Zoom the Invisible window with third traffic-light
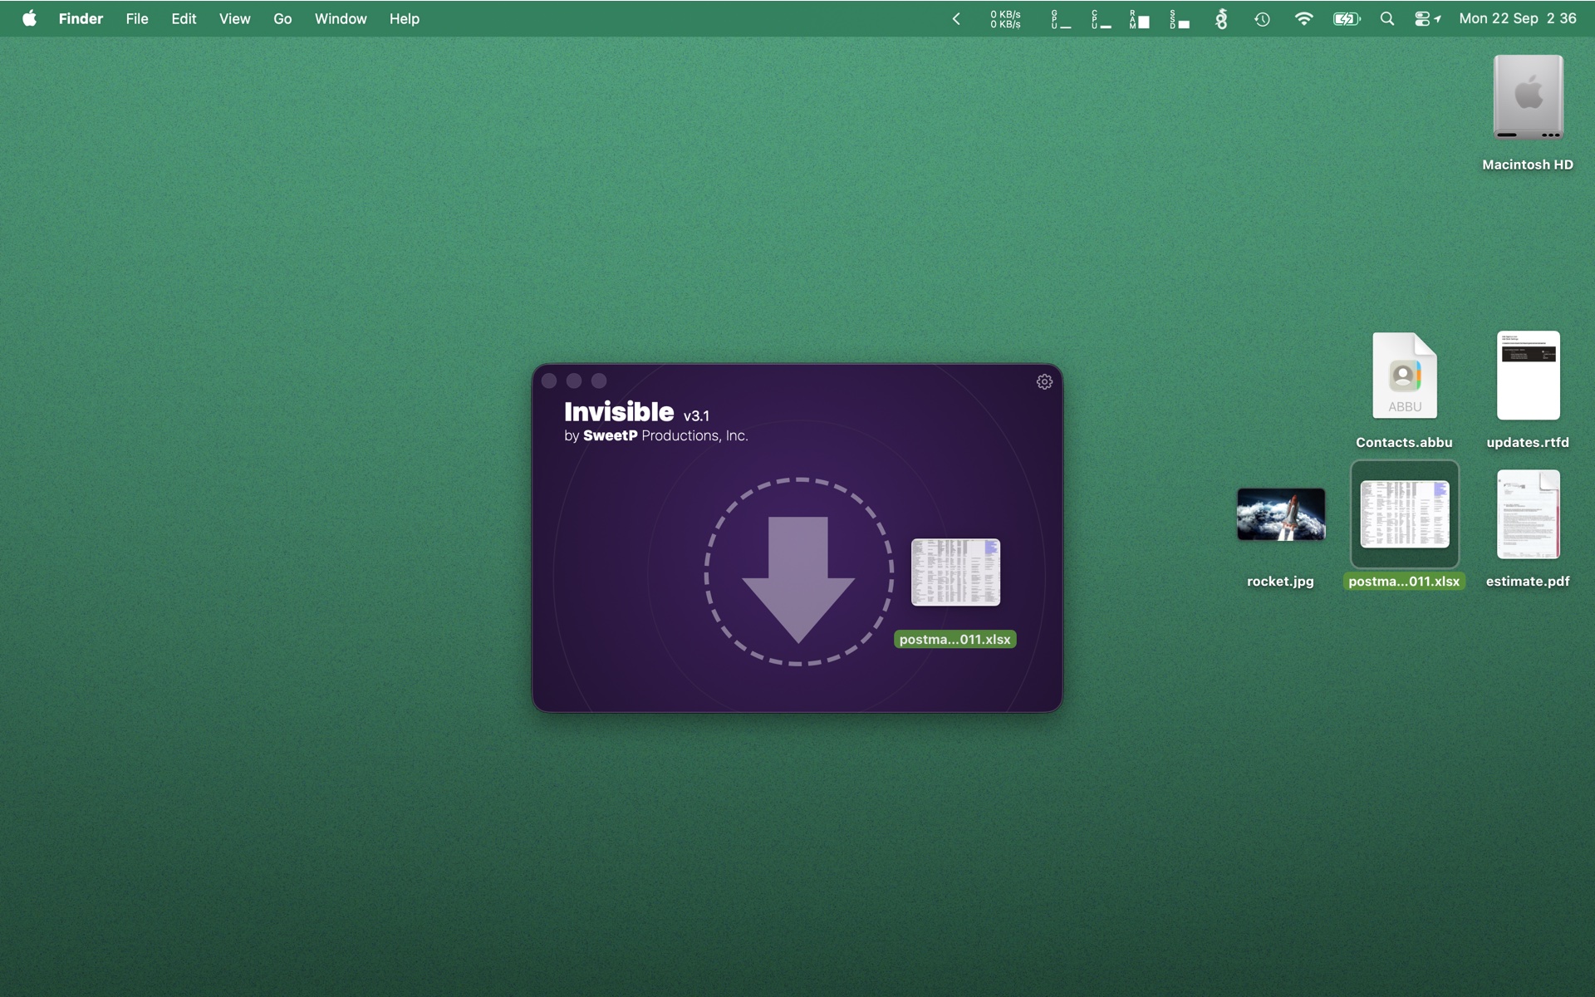1595x997 pixels. 599,381
